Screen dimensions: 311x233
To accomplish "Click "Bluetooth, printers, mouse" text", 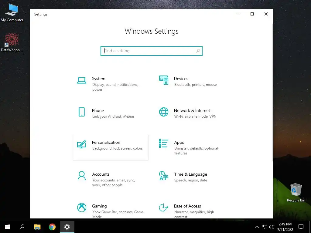I will pos(195,85).
